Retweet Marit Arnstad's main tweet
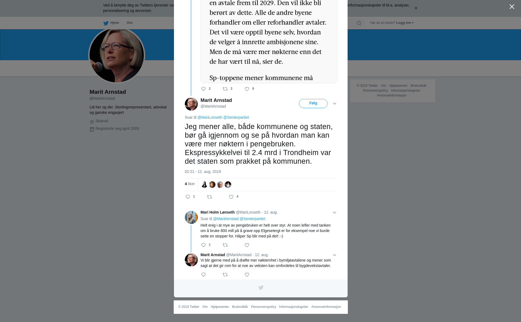This screenshot has height=322, width=521. [x=209, y=197]
